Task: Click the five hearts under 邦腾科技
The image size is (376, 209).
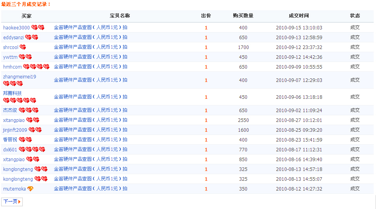Action: tap(20, 100)
